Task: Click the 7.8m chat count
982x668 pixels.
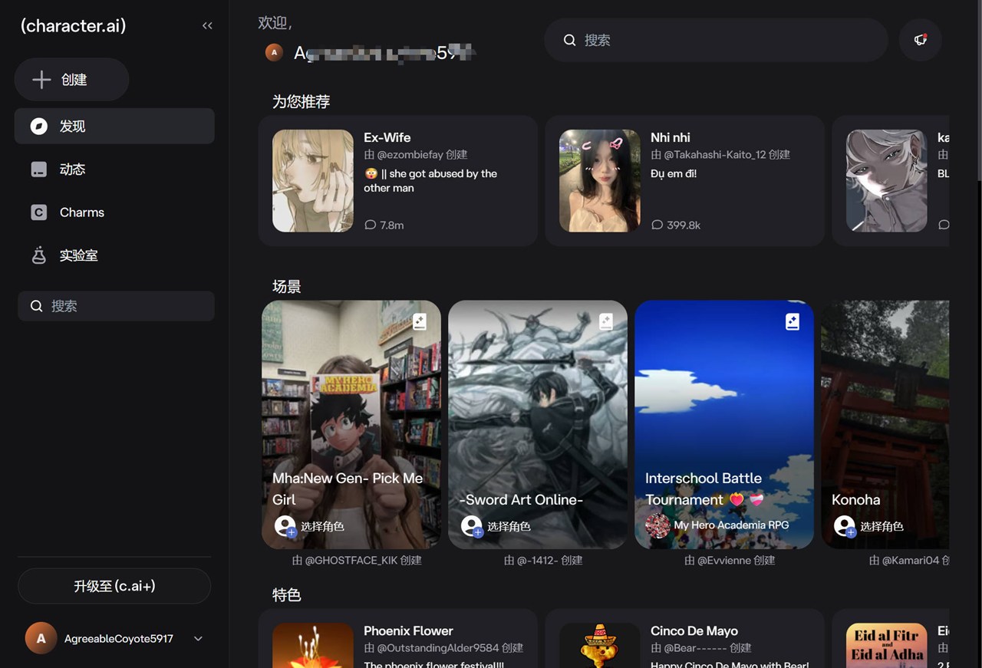Action: [392, 225]
